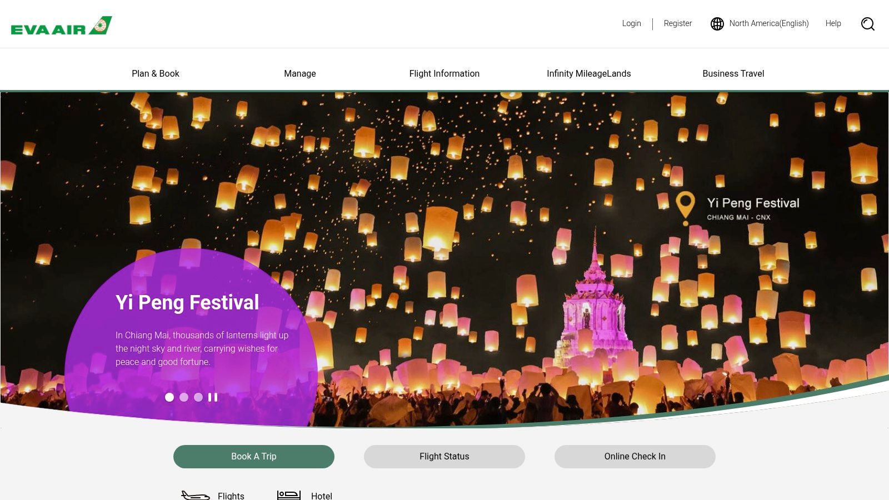889x500 pixels.
Task: Select the first carousel dot
Action: [169, 397]
